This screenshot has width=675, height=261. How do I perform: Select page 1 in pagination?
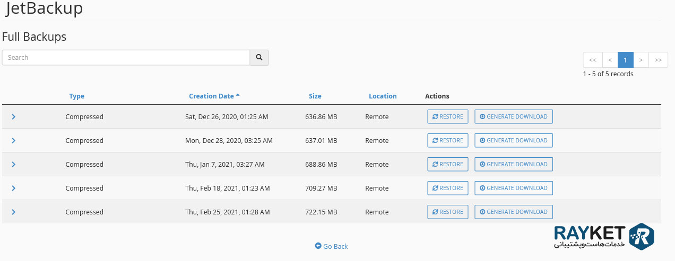click(x=626, y=60)
